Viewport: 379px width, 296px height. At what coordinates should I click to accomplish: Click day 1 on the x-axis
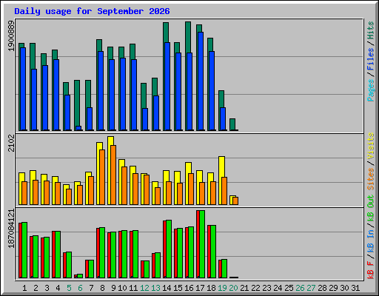[24, 288]
